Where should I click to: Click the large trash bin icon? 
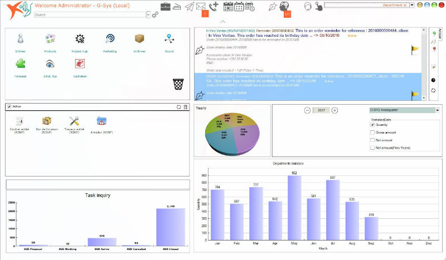coord(178,84)
